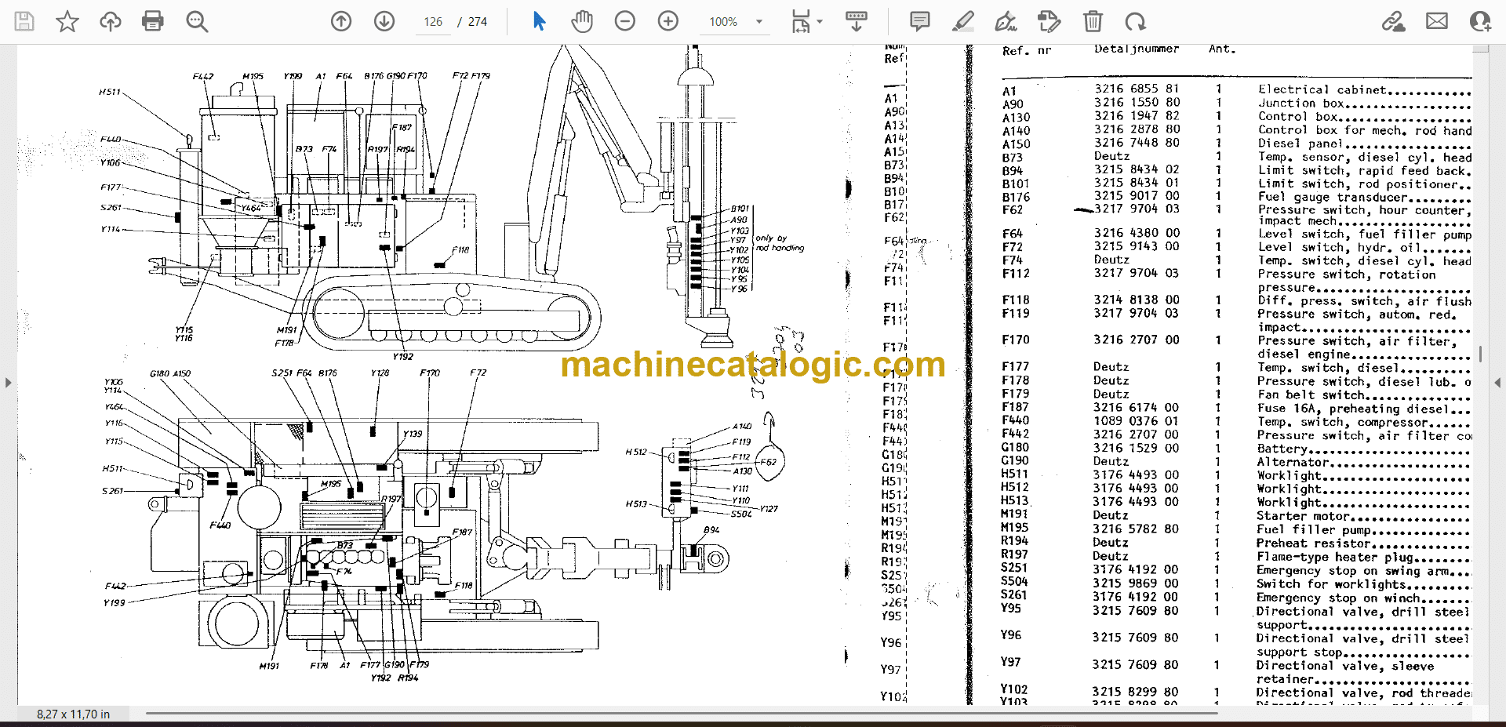Click part number "3216 5782 80"
This screenshot has height=727, width=1506.
click(x=1136, y=529)
